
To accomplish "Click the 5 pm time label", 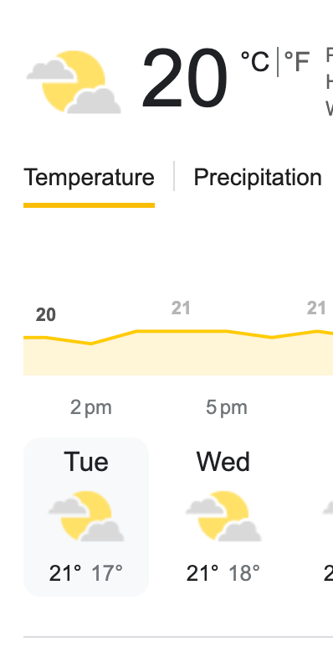I will tap(227, 407).
